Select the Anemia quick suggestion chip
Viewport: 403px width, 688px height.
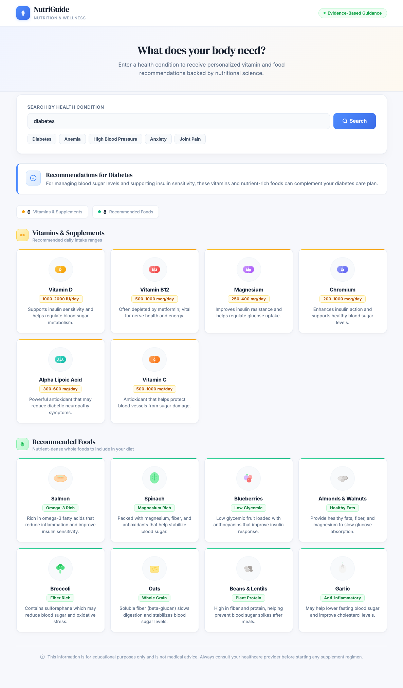[x=72, y=139]
